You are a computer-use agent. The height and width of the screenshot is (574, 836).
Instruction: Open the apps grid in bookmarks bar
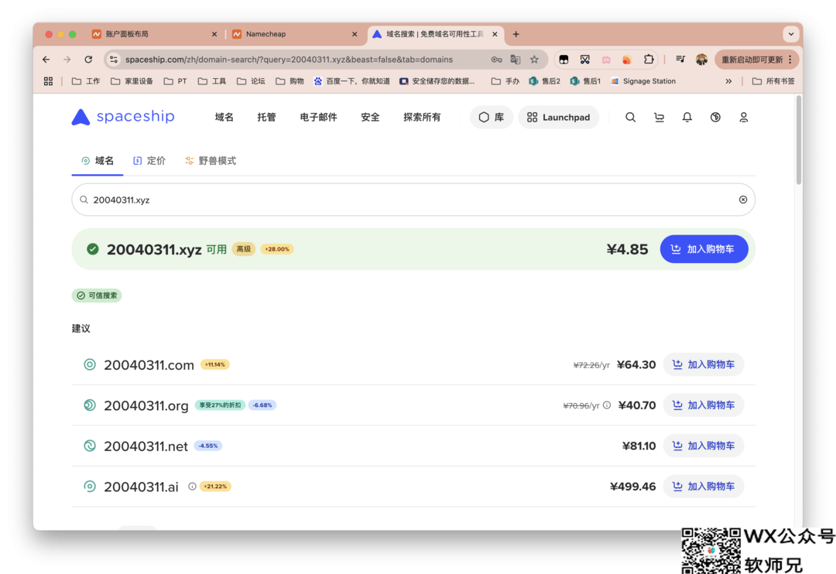(48, 81)
